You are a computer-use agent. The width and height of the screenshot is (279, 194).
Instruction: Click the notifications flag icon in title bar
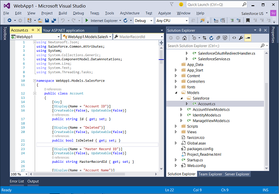pyautogui.click(x=172, y=4)
